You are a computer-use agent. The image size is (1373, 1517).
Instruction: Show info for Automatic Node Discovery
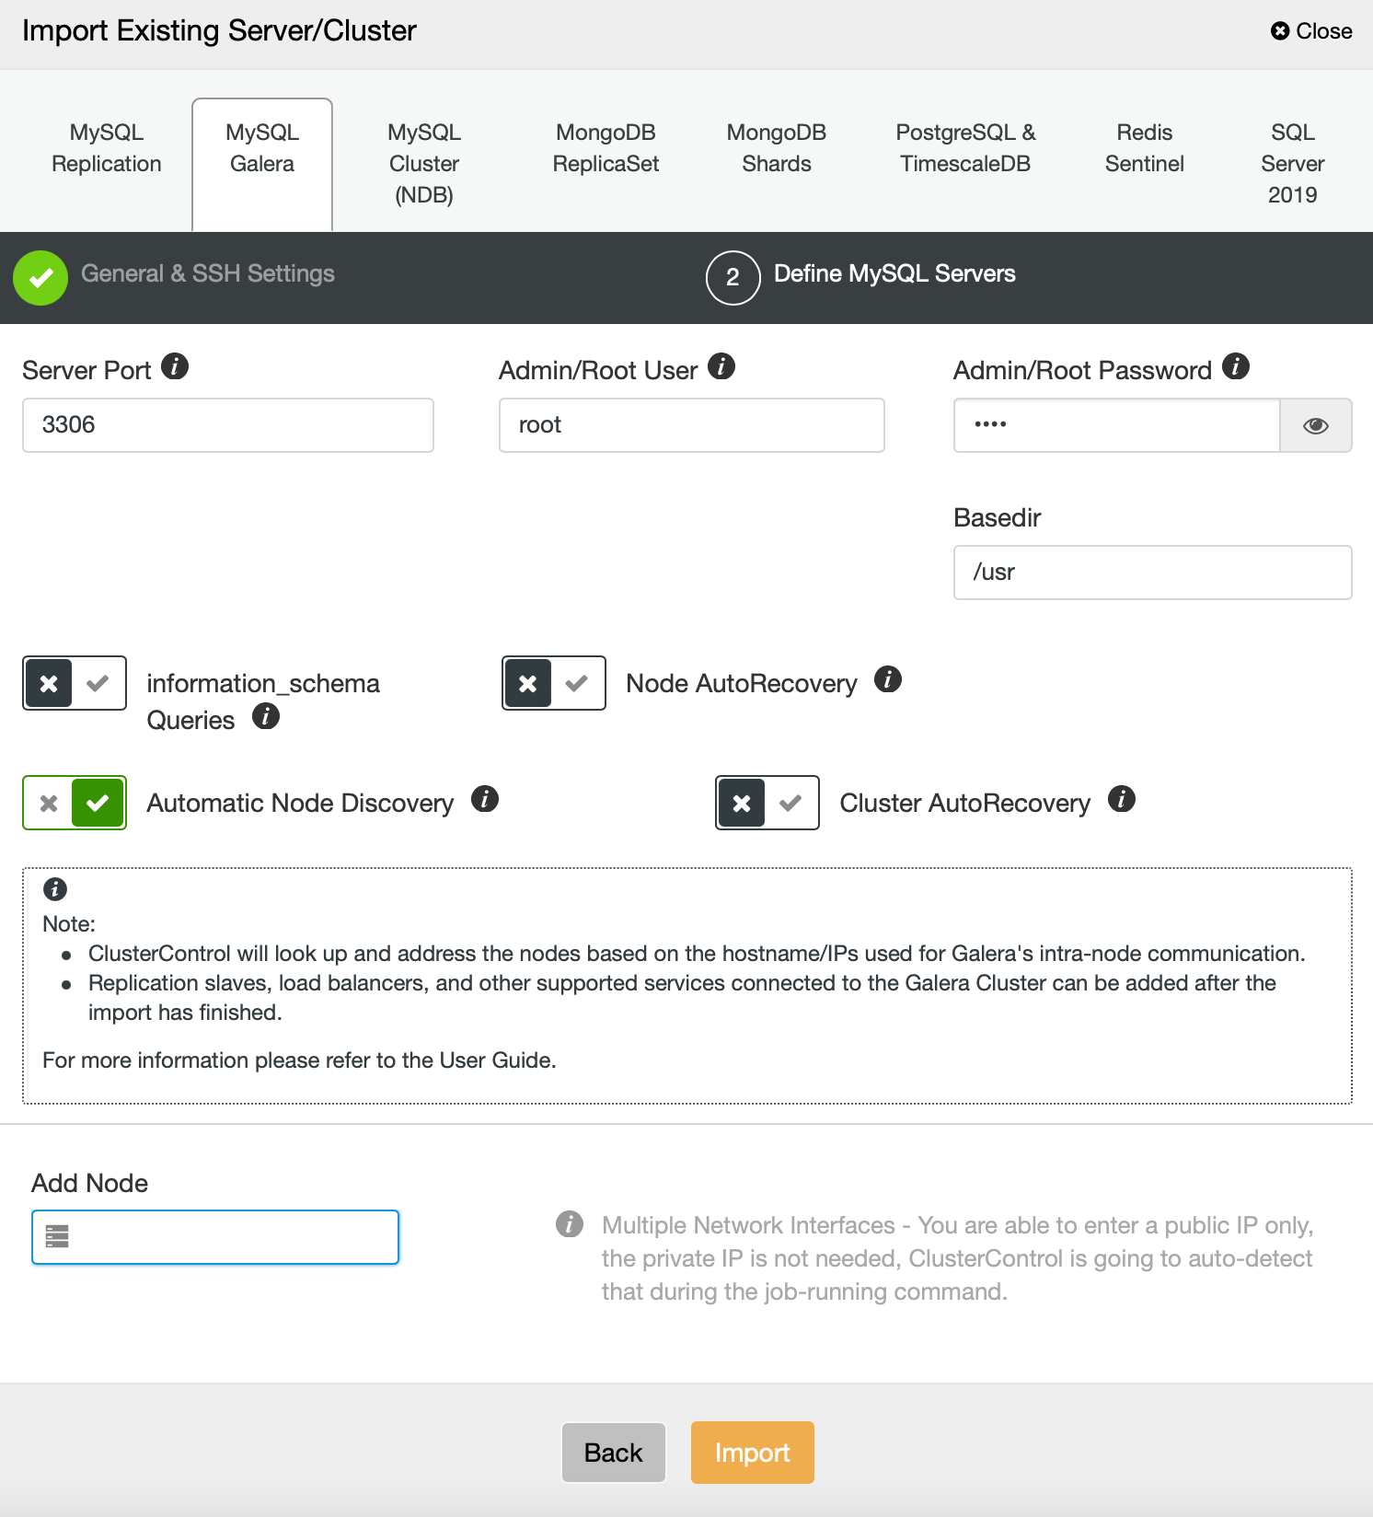coord(485,799)
